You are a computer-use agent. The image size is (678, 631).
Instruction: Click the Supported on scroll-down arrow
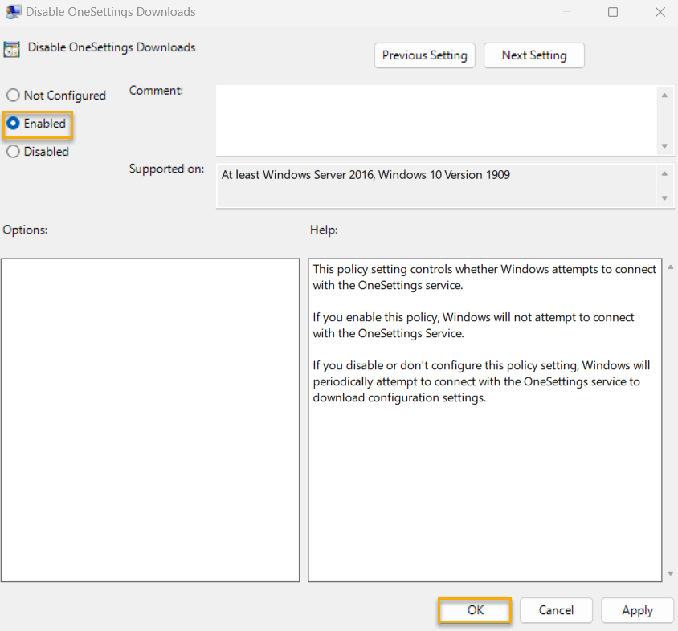(665, 199)
